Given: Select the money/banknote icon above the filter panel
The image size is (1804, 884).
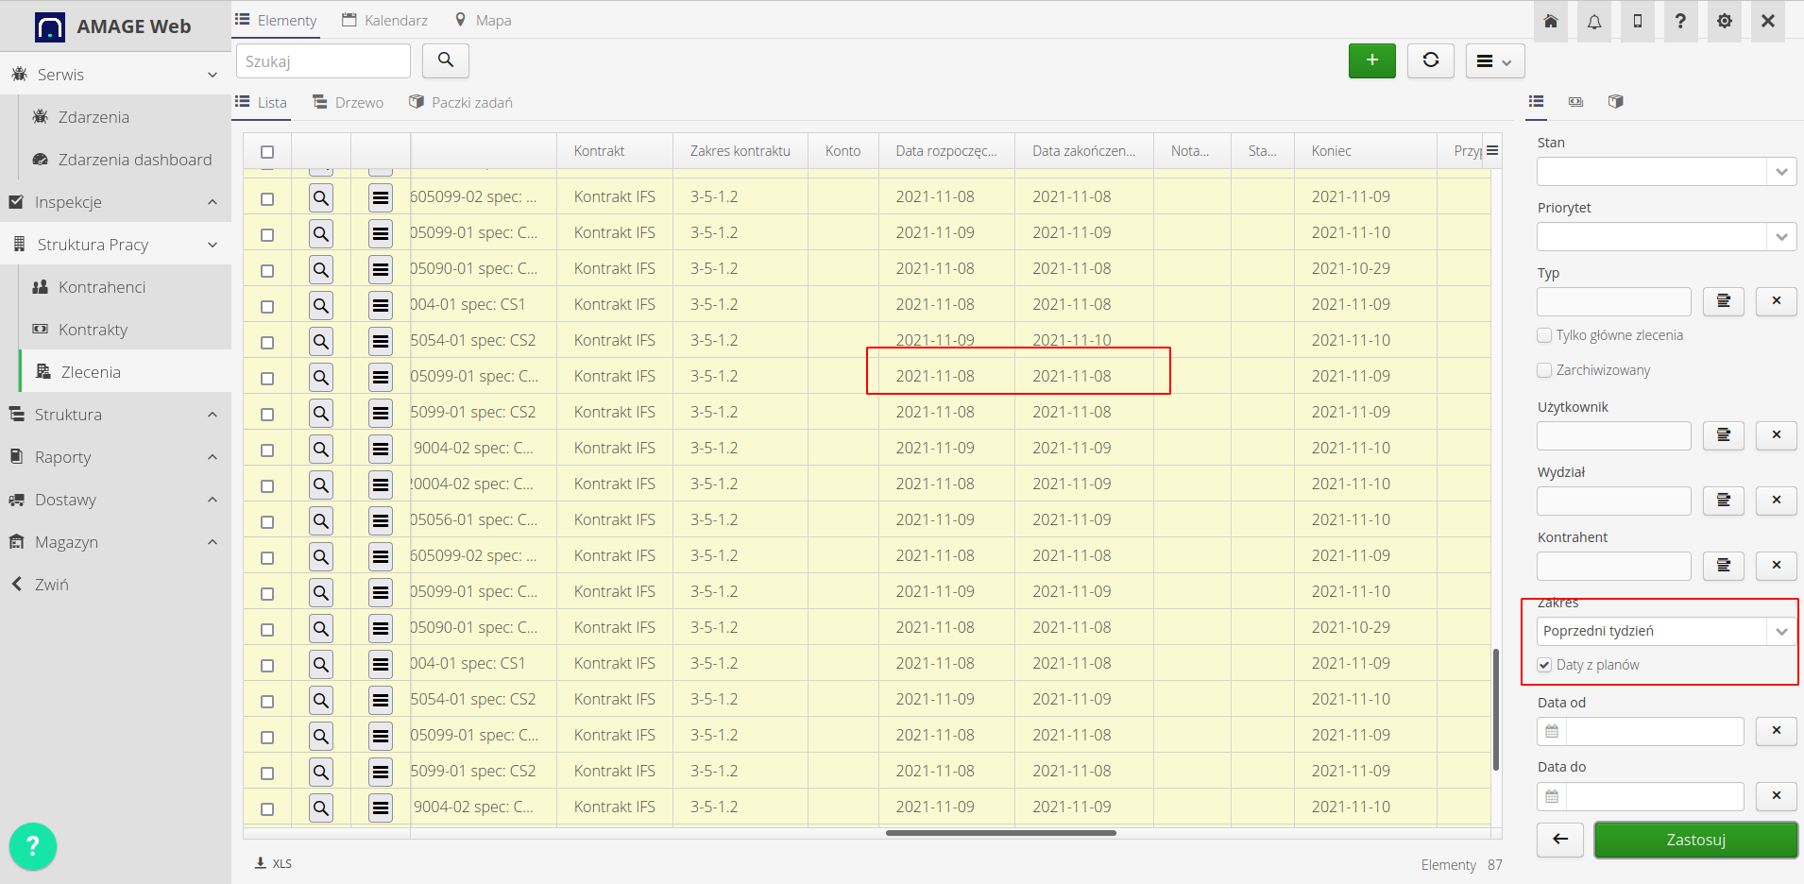Looking at the screenshot, I should click(x=1575, y=101).
